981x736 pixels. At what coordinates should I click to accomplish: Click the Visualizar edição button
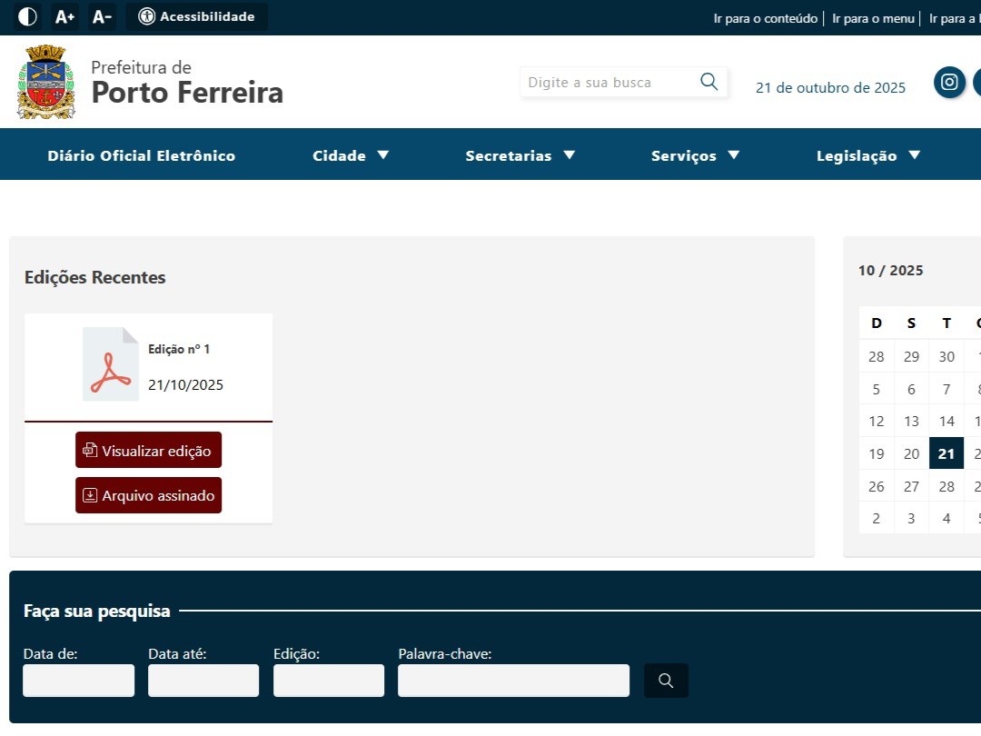148,451
